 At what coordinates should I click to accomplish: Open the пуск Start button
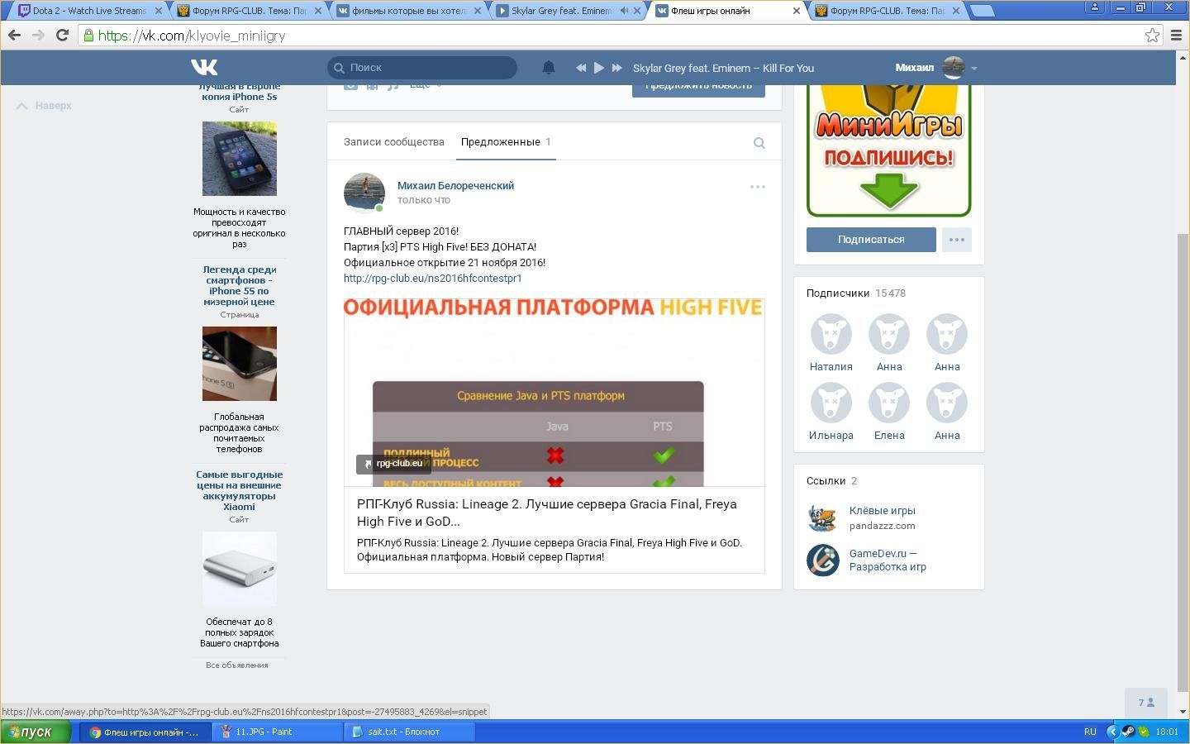(36, 732)
